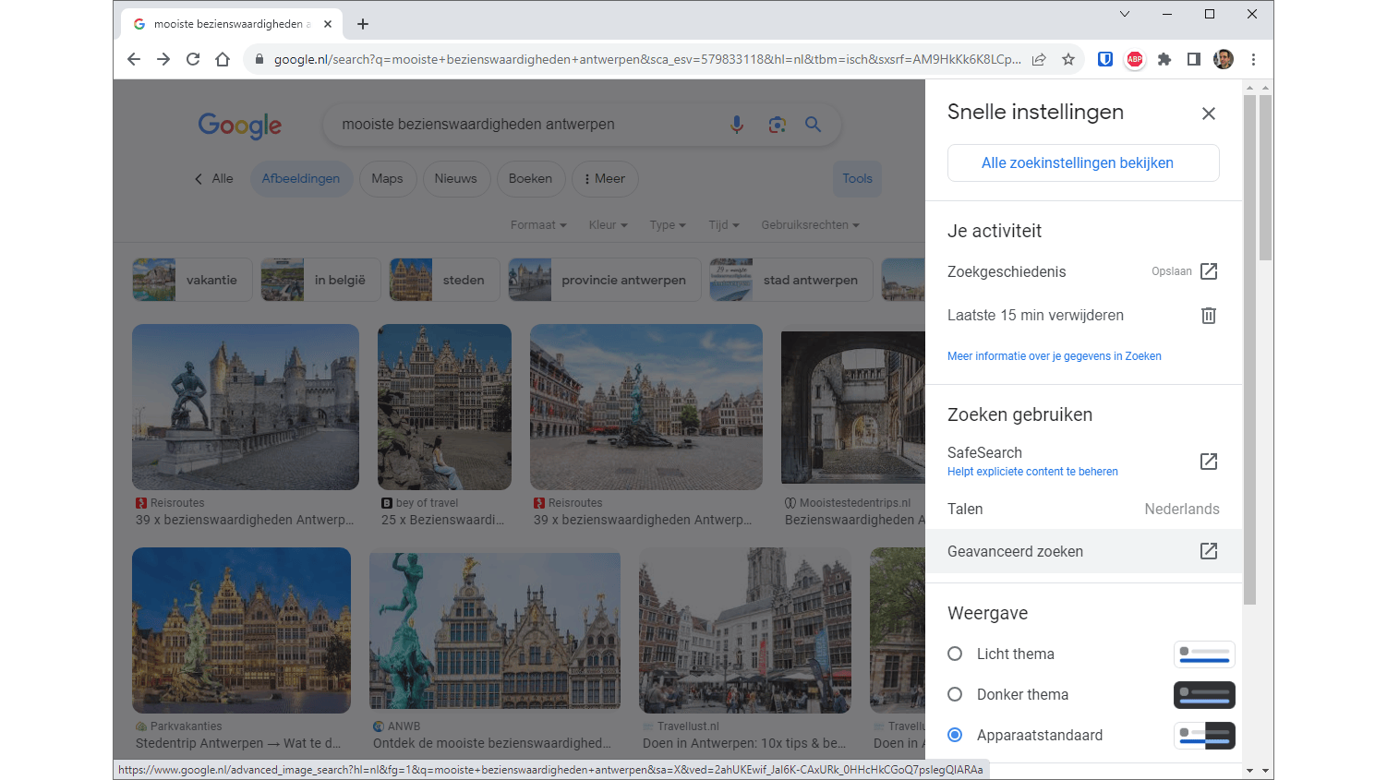The image size is (1387, 780).
Task: Open SafeSearch settings external link icon
Action: click(1208, 462)
